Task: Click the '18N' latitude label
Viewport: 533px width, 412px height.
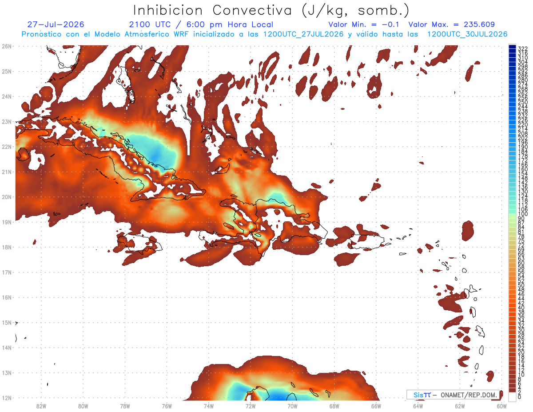Action: [x=6, y=247]
